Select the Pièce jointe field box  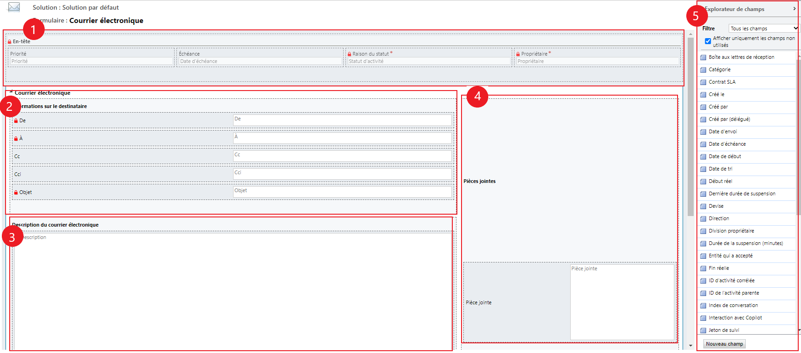click(622, 302)
